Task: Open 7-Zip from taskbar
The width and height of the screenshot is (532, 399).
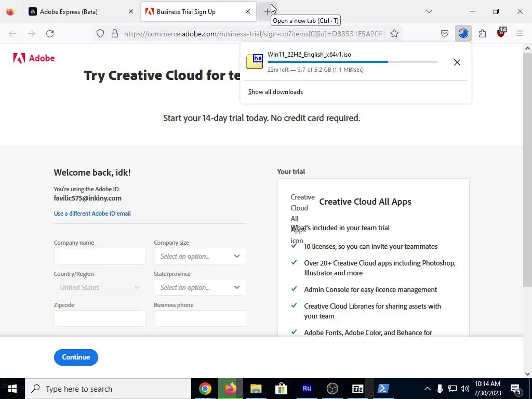Action: point(357,389)
